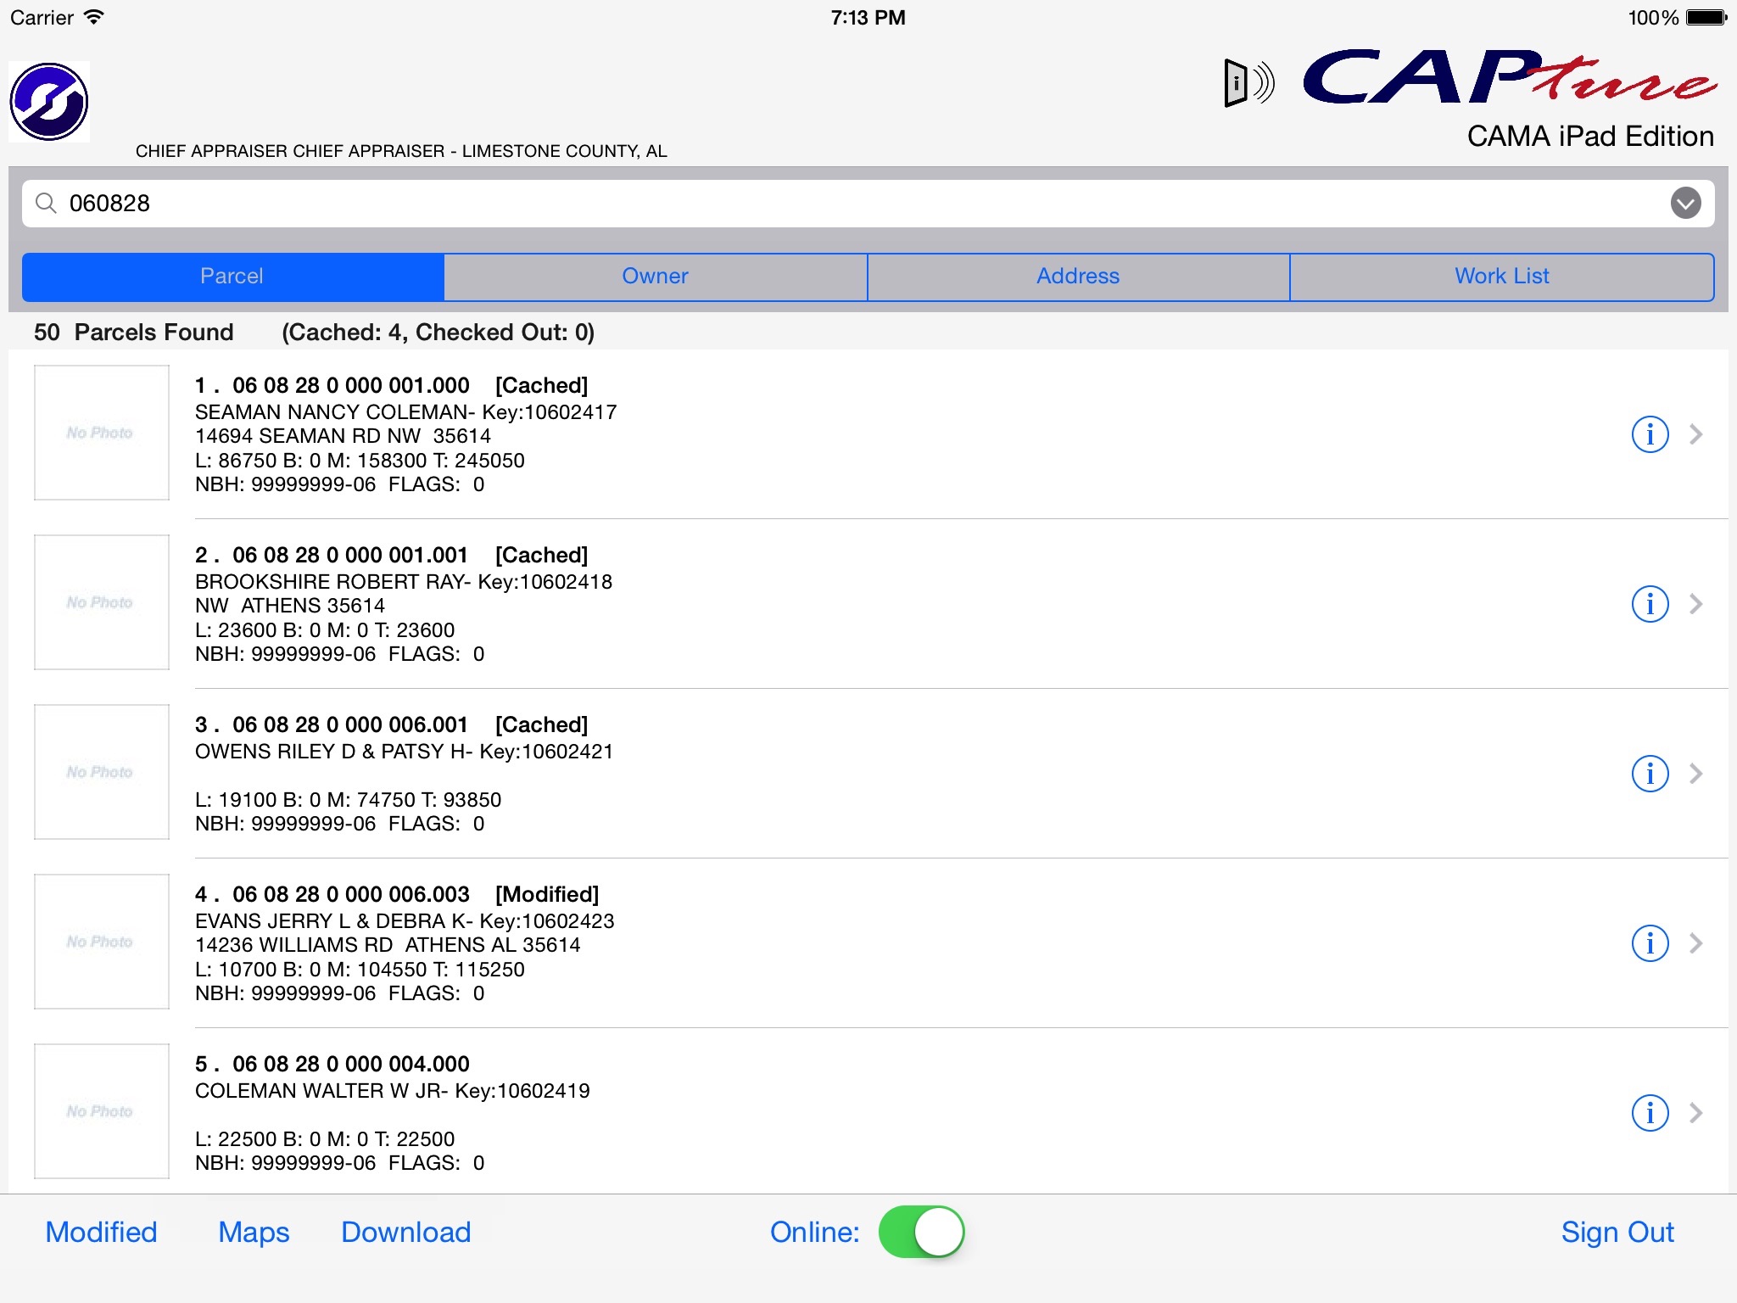Tap the Download button at bottom

click(x=406, y=1232)
